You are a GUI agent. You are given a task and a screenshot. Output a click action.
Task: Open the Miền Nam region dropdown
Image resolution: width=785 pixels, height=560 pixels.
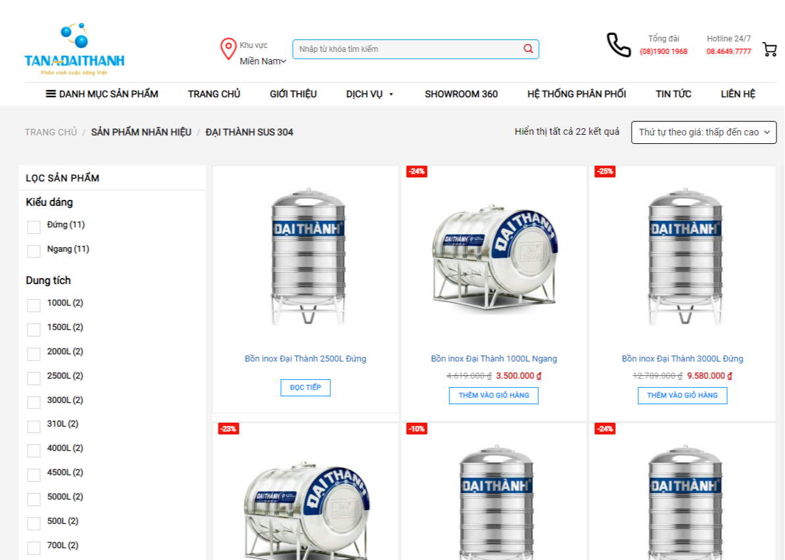[263, 61]
